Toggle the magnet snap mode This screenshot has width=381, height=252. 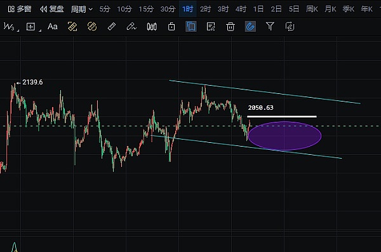tap(250, 27)
